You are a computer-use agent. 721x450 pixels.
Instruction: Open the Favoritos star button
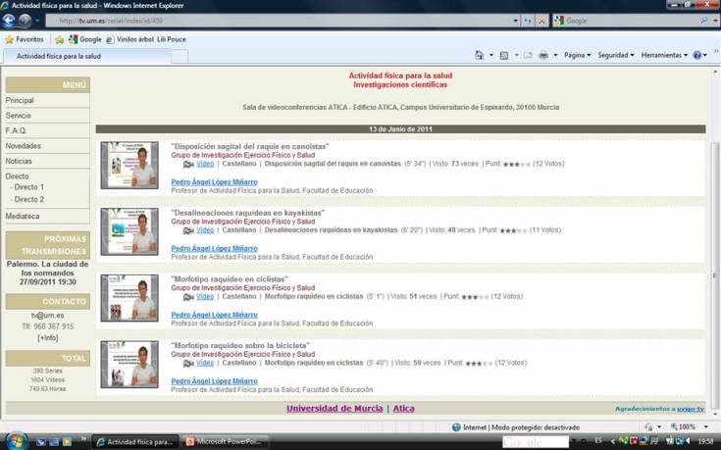[24, 39]
